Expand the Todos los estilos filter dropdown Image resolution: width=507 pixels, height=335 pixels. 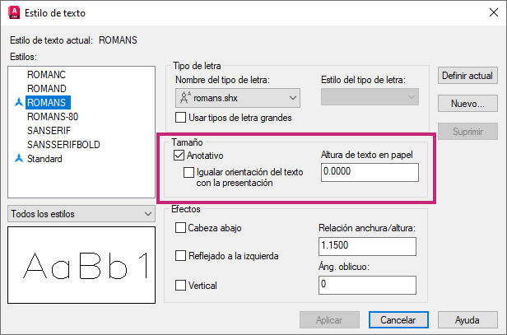(x=80, y=214)
